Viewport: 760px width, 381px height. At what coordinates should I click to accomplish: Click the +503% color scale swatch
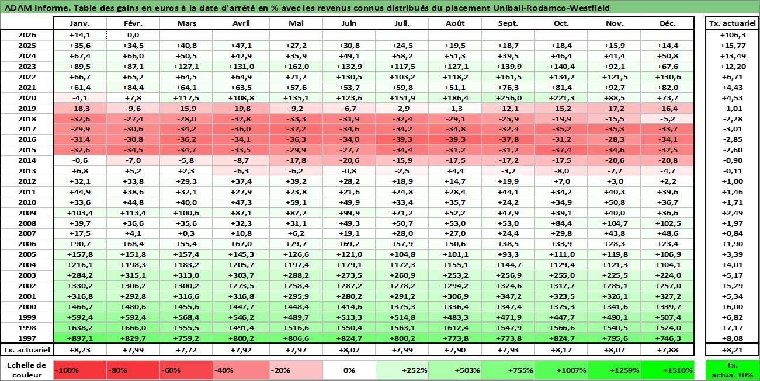coord(454,370)
